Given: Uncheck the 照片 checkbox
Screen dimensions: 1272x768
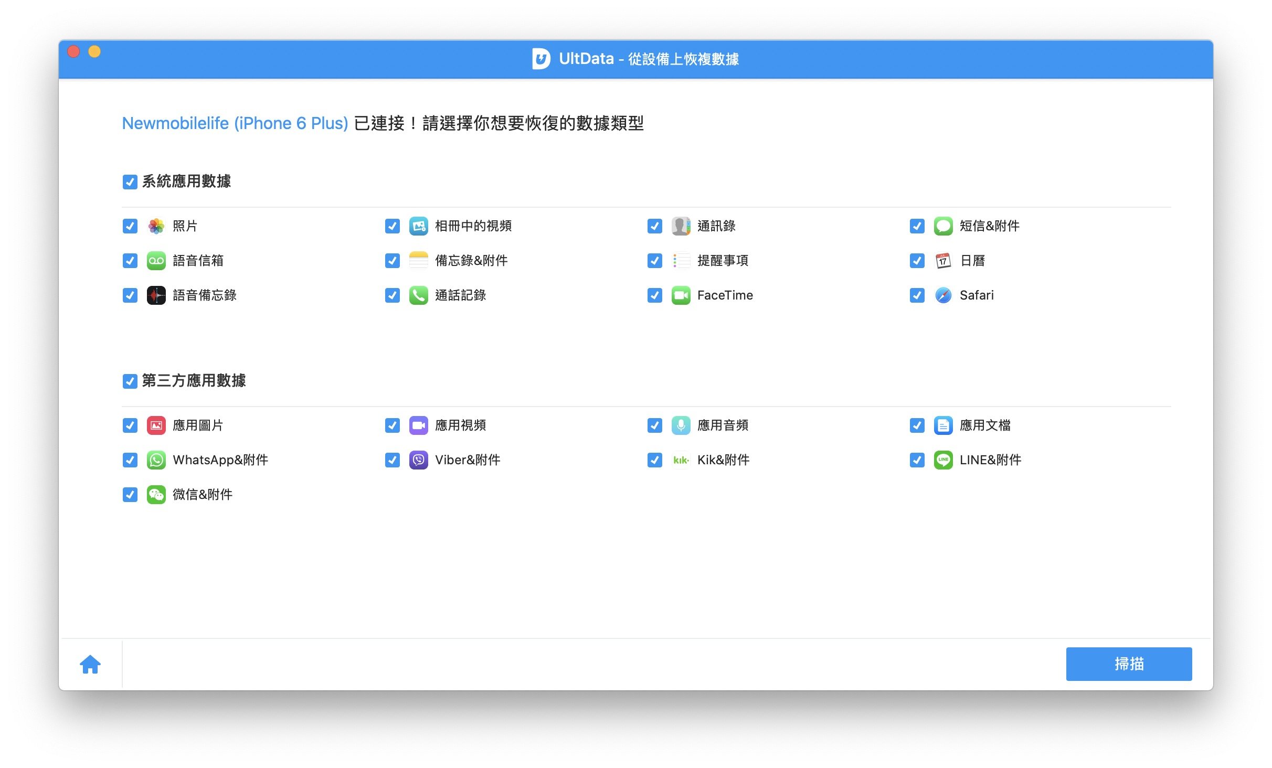Looking at the screenshot, I should click(x=130, y=226).
